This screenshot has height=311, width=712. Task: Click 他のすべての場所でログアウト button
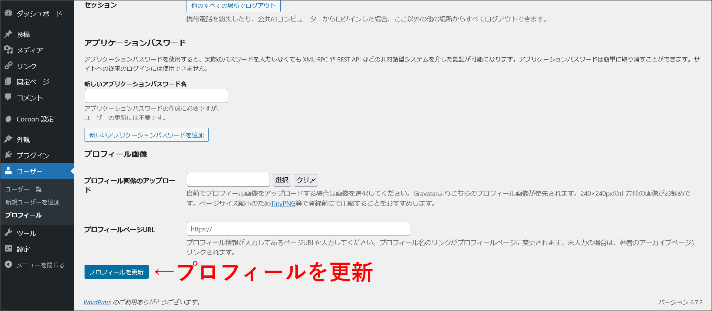[x=233, y=6]
